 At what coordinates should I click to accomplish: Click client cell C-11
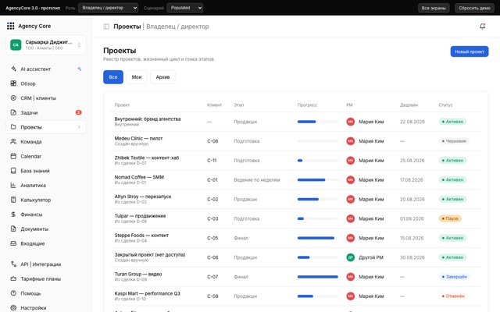[x=212, y=161]
